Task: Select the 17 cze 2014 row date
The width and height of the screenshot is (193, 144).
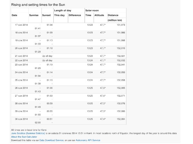Action: 21,25
